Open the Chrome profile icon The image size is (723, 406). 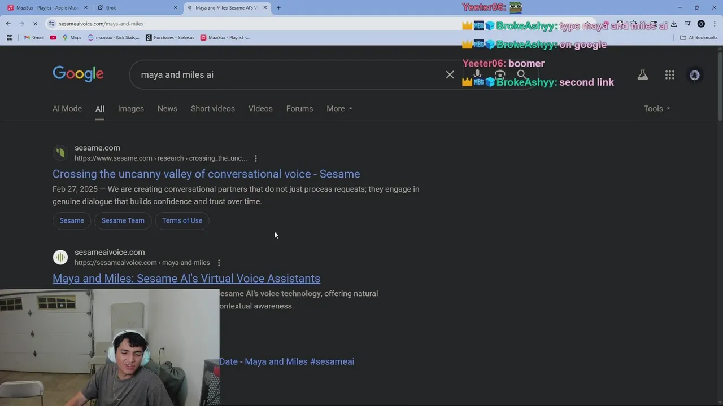tap(701, 24)
